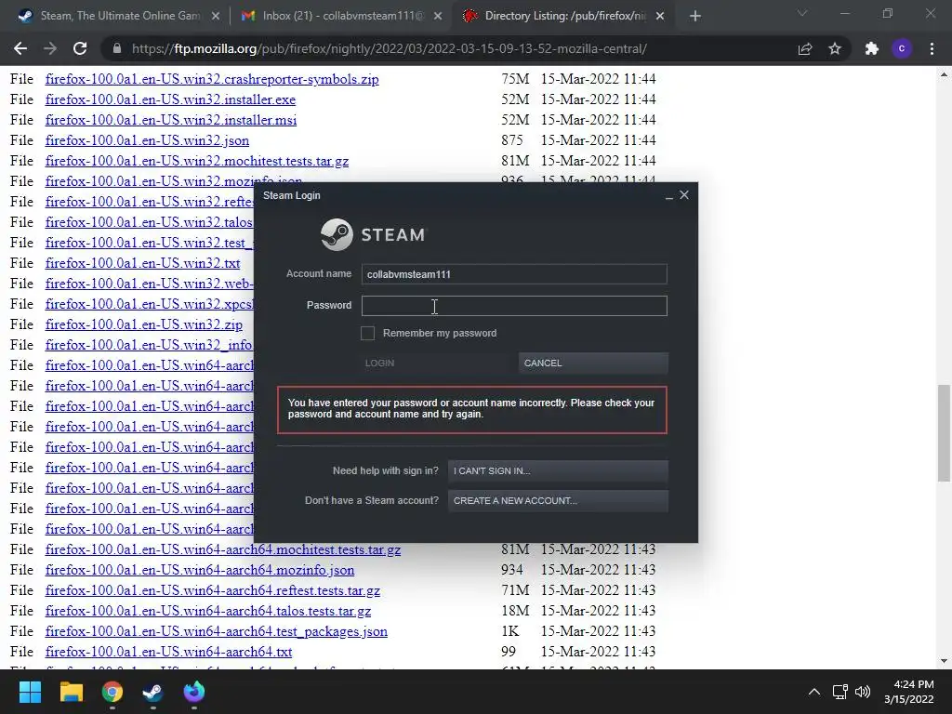Click scrollbar down arrow
952x714 pixels.
944,661
